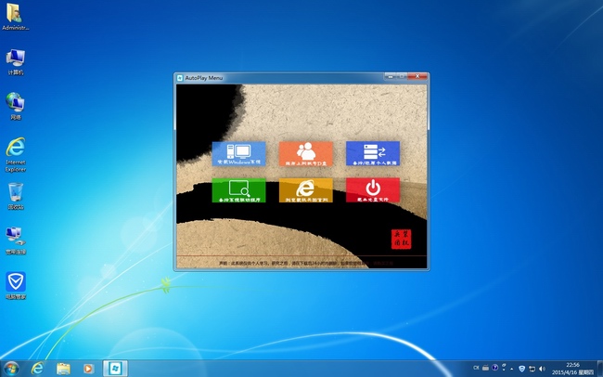Click the 22:56 clock and date
603x377 pixels.
point(573,369)
